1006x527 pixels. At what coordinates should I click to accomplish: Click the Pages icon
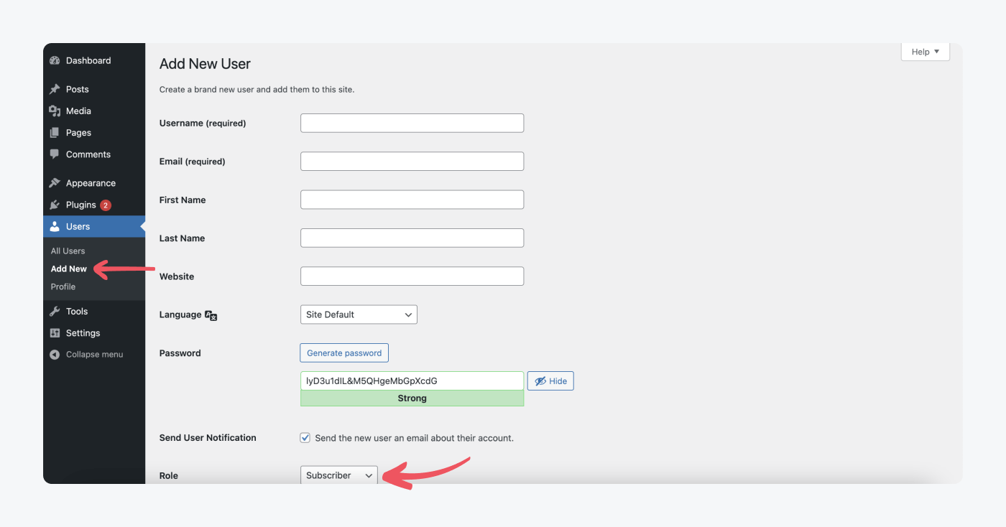coord(56,132)
